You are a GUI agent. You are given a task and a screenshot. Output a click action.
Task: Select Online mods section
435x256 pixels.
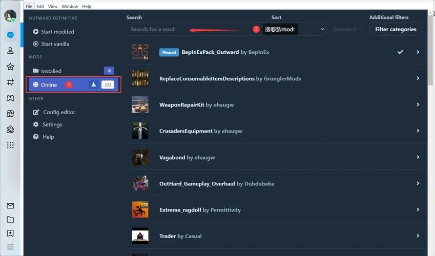tap(73, 84)
